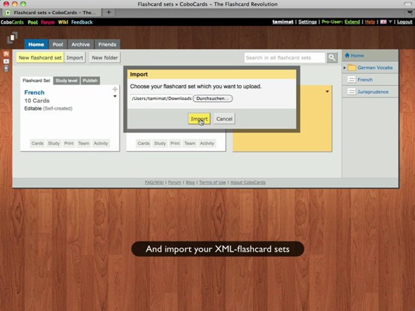Click the tab list arrow in browser tab bar
415x311 pixels.
[409, 13]
